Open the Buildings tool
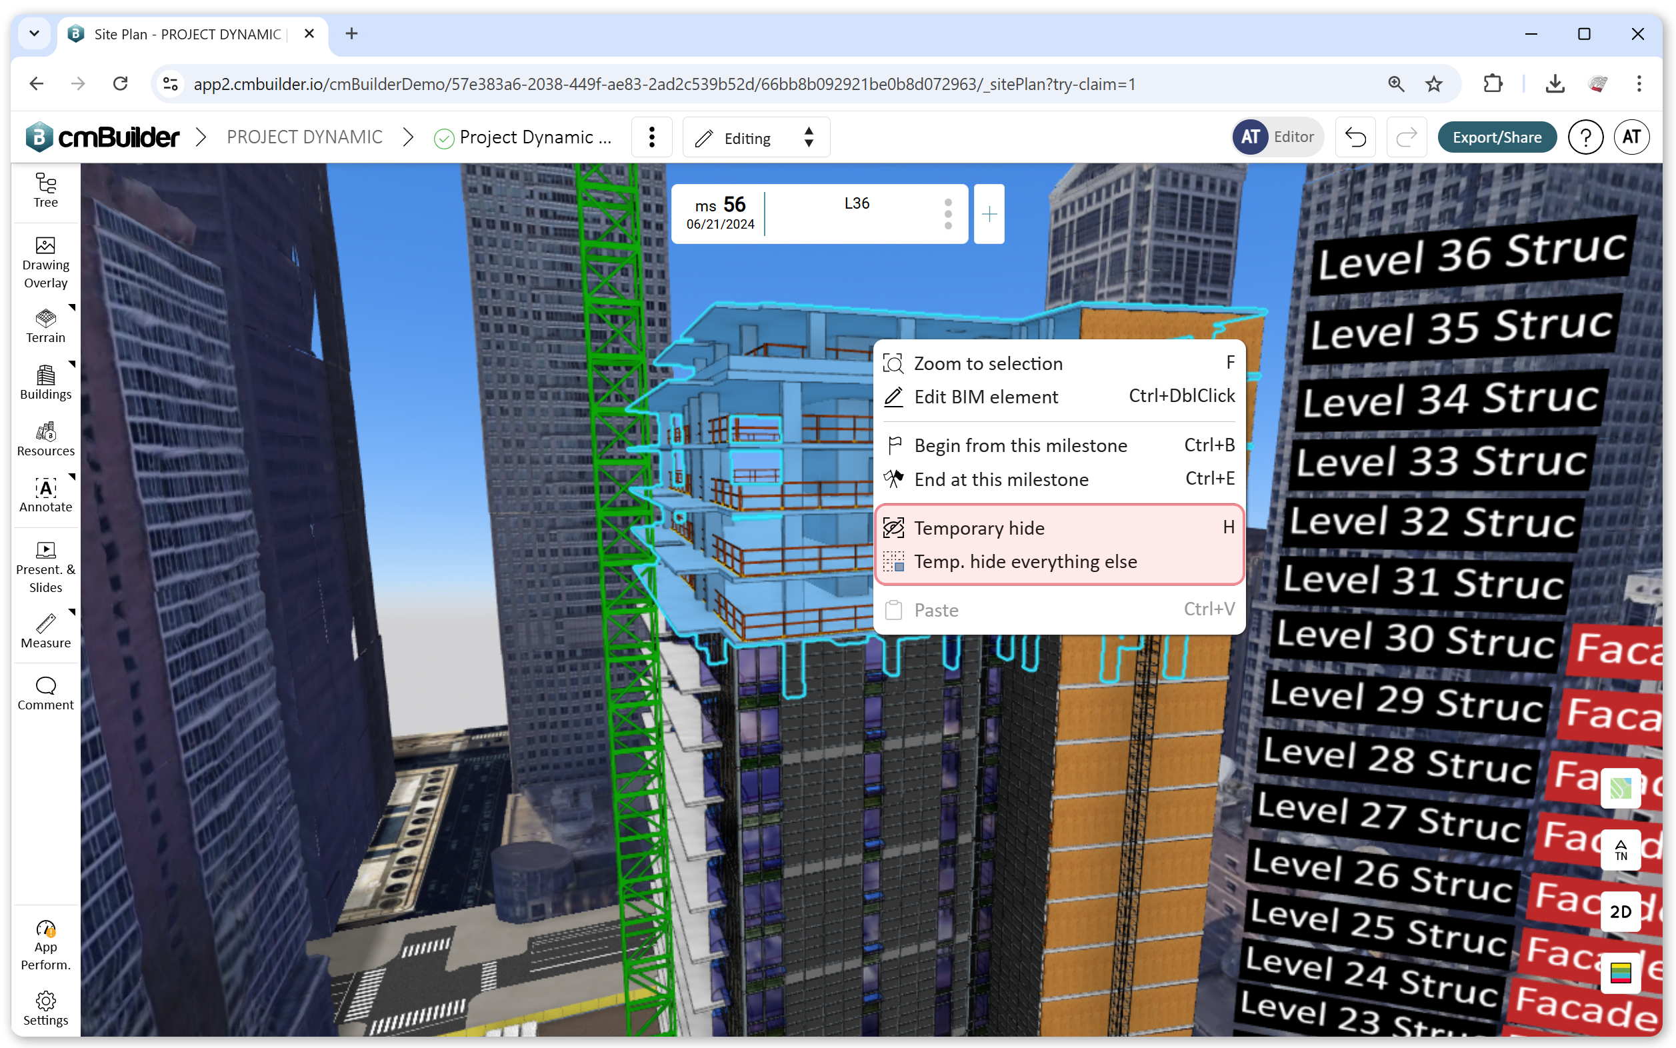 point(46,383)
